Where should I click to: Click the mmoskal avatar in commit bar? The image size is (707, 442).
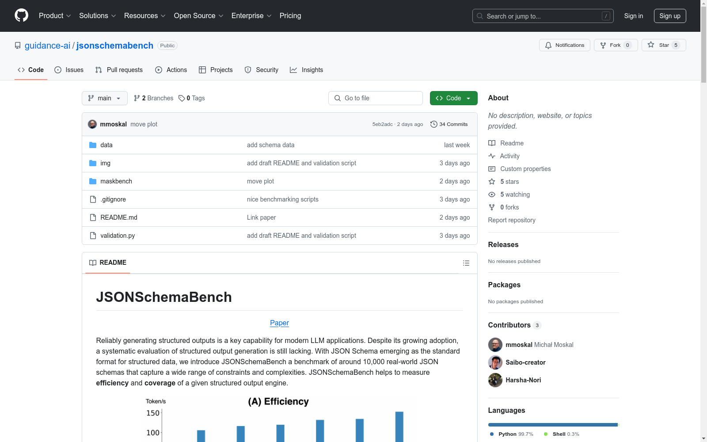point(92,124)
